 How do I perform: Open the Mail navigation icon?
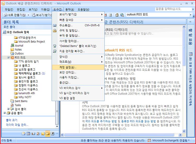(x=23, y=134)
